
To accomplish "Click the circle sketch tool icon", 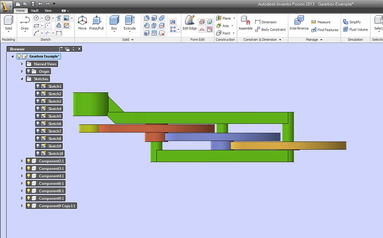I will pos(36,18).
